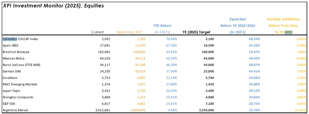Click Colombia current value 2,092
Screen dimensions: 309x114
[x=106, y=39]
